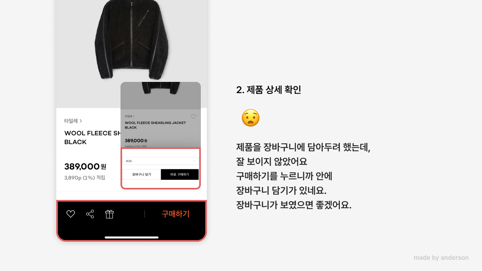This screenshot has height=271, width=482.
Task: Click the heart outline in the inset product card
Action: pos(194,116)
